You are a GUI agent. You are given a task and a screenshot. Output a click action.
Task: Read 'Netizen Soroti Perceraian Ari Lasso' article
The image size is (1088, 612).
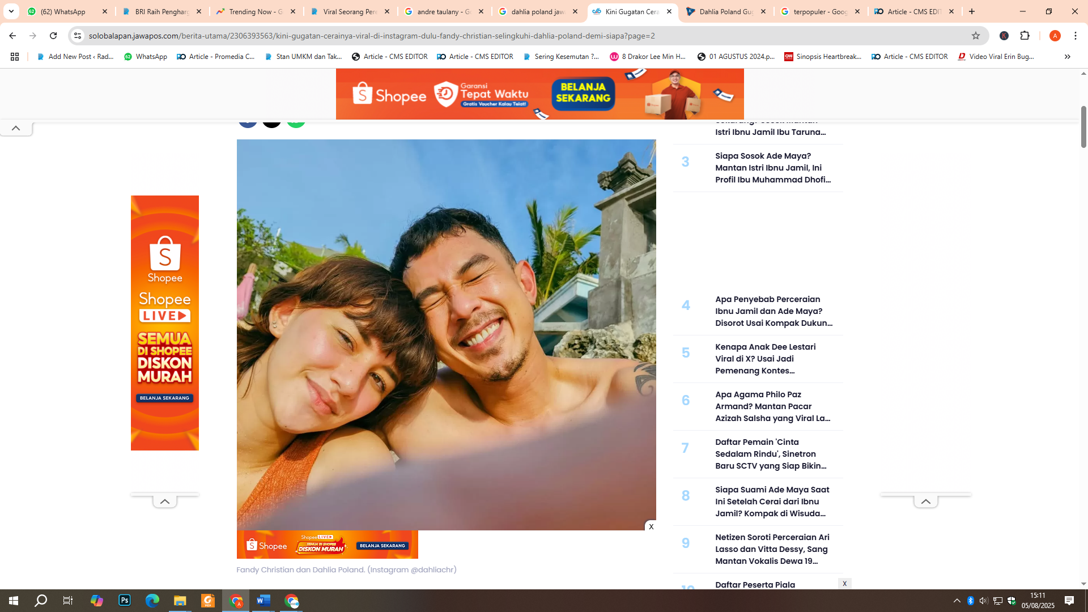[772, 549]
